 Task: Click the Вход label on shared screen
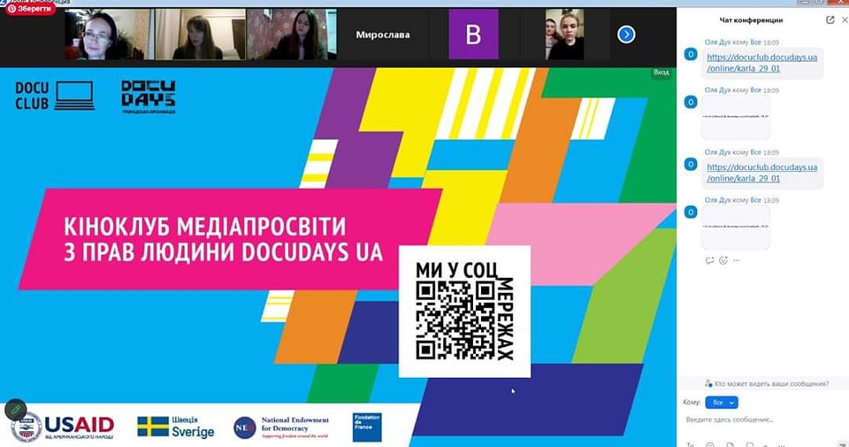(661, 72)
